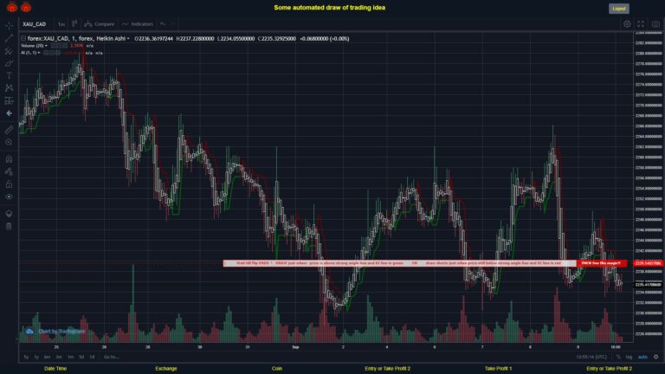The height and width of the screenshot is (374, 665).
Task: Open the bottom-right settings gear
Action: tap(656, 357)
